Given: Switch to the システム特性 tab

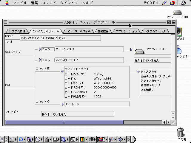Looking at the screenshot, I should coord(17,31).
